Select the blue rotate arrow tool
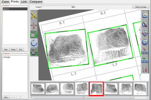The image size is (151, 100). [34, 43]
